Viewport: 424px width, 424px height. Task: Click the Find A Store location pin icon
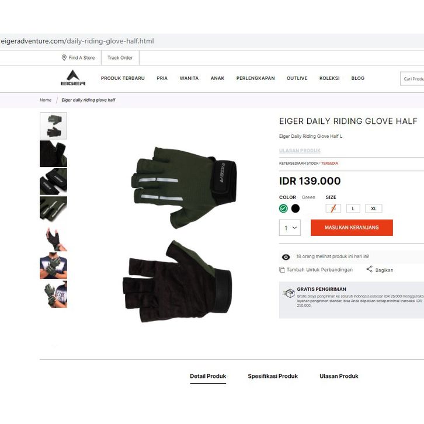[x=64, y=58]
